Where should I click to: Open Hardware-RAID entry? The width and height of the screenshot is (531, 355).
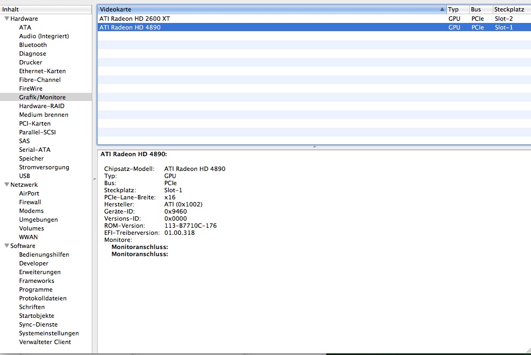pyautogui.click(x=42, y=106)
